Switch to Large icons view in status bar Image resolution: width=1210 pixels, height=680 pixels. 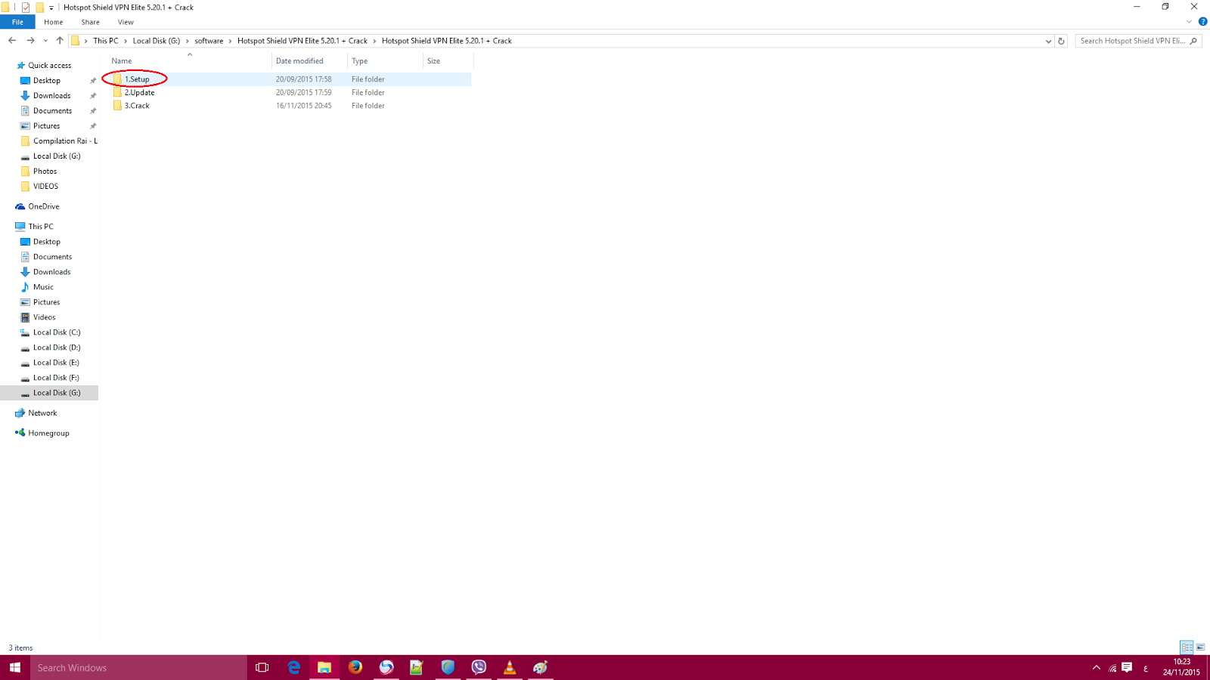coord(1200,648)
